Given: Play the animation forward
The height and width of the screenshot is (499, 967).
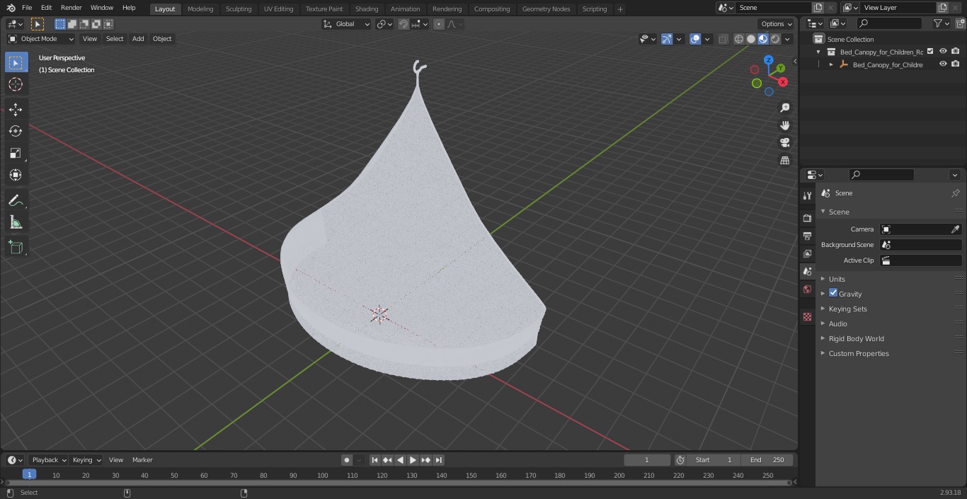Looking at the screenshot, I should click(x=413, y=460).
